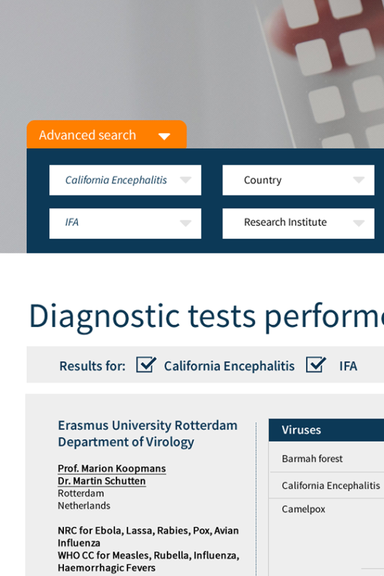Open the IFA test type dropdown
The height and width of the screenshot is (576, 384).
tap(116, 223)
